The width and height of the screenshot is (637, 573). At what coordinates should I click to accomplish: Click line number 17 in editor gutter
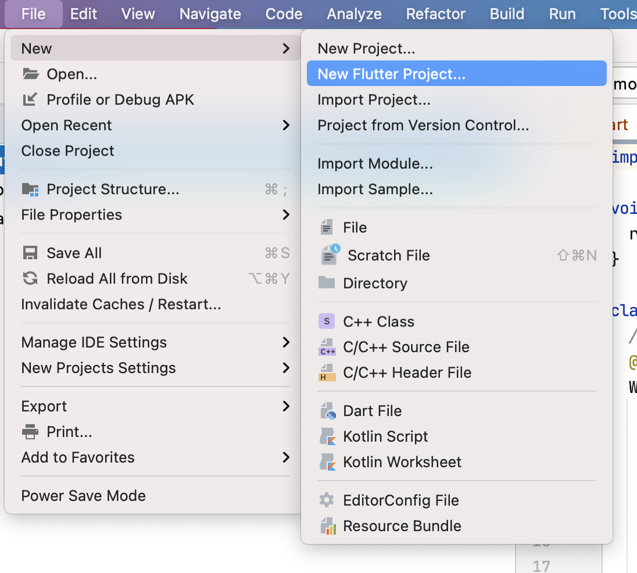pyautogui.click(x=541, y=565)
